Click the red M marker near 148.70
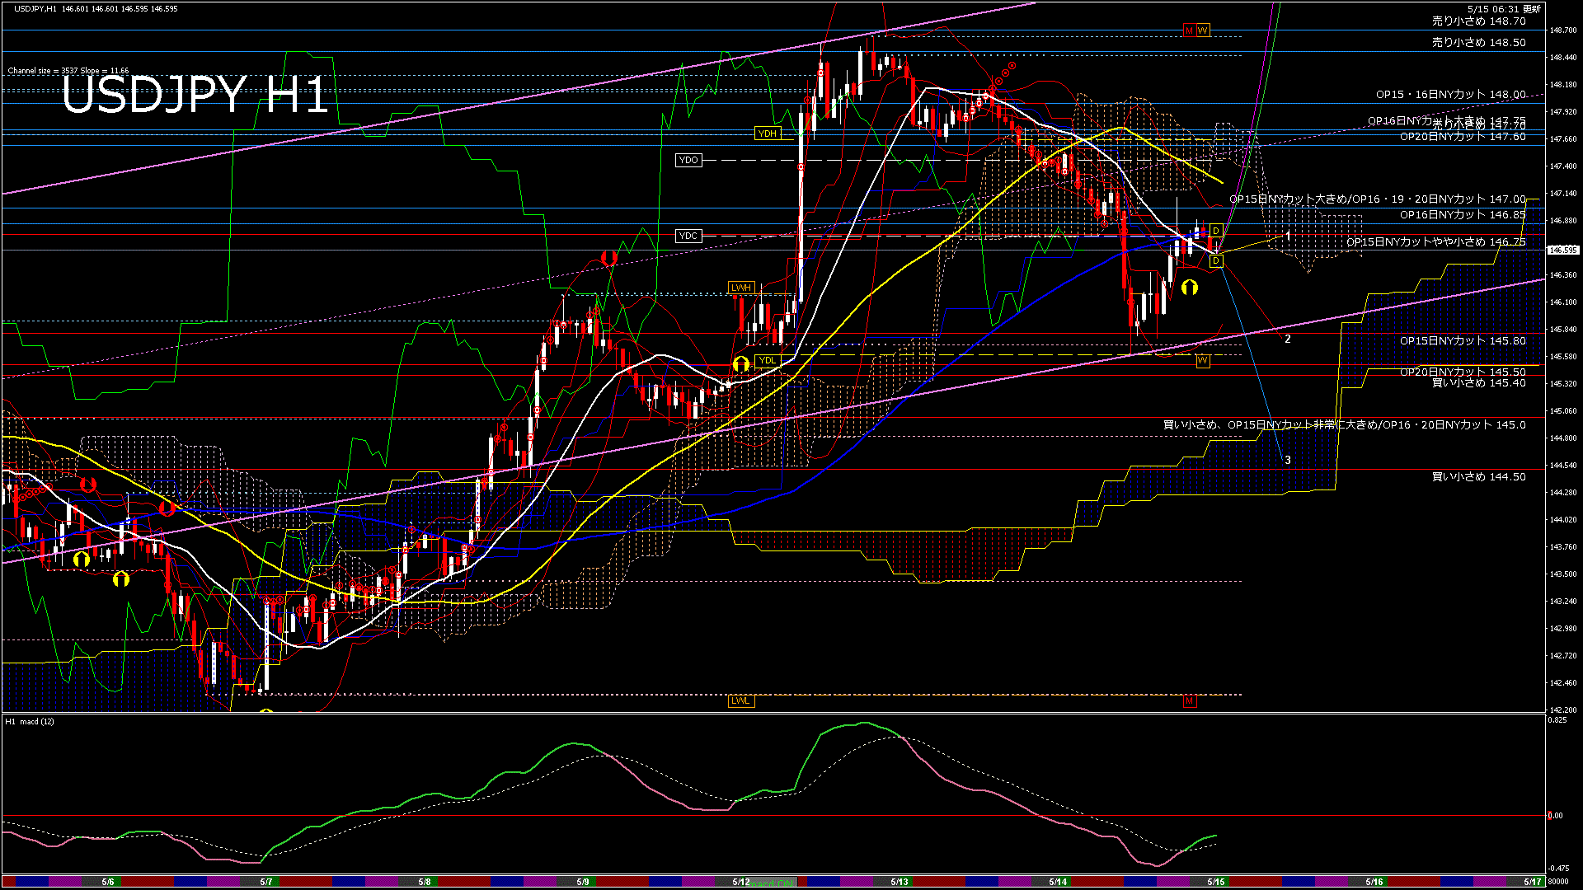1583x890 pixels. tap(1189, 30)
